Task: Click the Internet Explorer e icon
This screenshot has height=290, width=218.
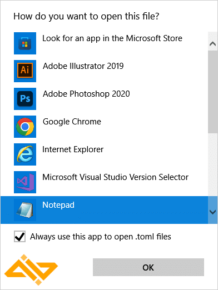Action: click(25, 154)
